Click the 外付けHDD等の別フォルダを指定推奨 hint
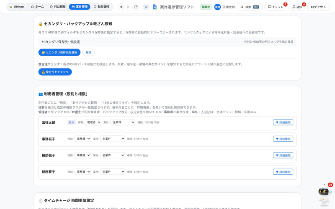This screenshot has height=209, width=335. pyautogui.click(x=268, y=42)
